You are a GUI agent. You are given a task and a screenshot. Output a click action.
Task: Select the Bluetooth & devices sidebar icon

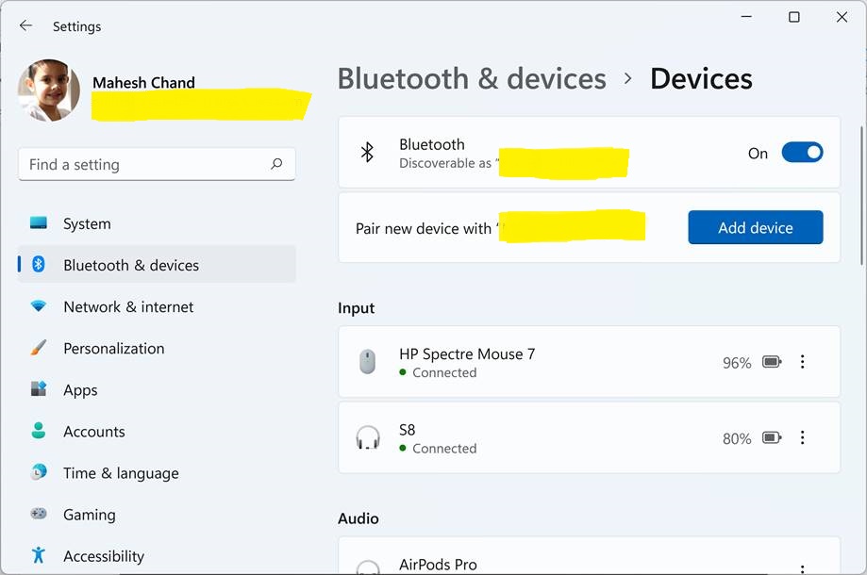click(38, 265)
